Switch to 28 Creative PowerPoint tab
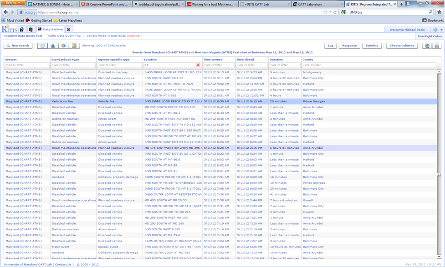 coord(106,4)
